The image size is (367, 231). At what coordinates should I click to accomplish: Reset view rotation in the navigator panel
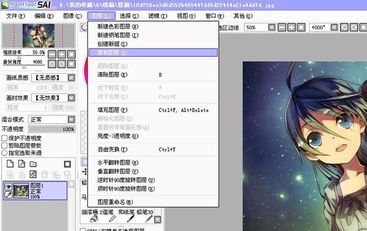tap(71, 64)
